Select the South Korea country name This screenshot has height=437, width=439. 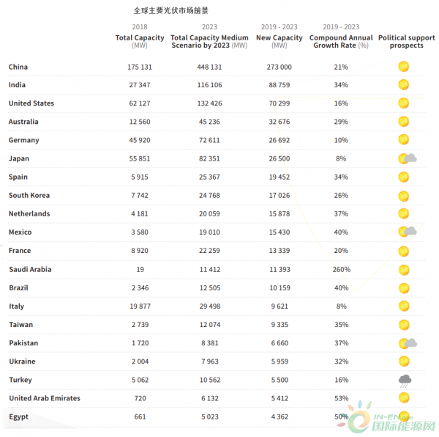tap(29, 195)
